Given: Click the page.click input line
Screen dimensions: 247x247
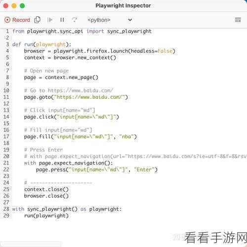Looking at the screenshot, I should [71, 117].
